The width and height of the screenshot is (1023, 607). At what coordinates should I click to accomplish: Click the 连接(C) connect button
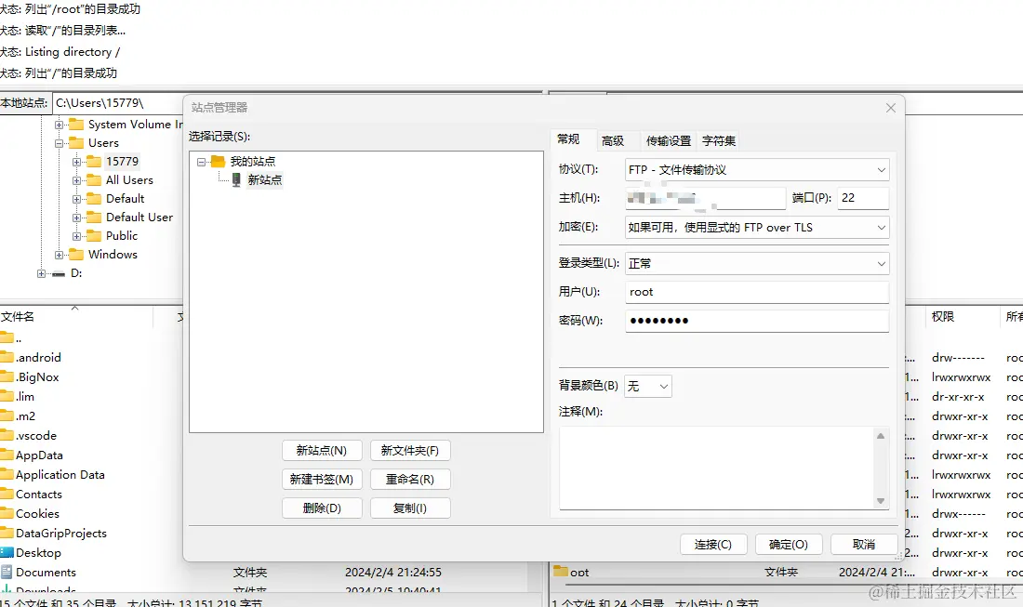(x=712, y=545)
